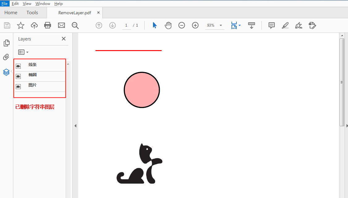This screenshot has height=198, width=348.
Task: Switch to the Home tab
Action: click(11, 13)
